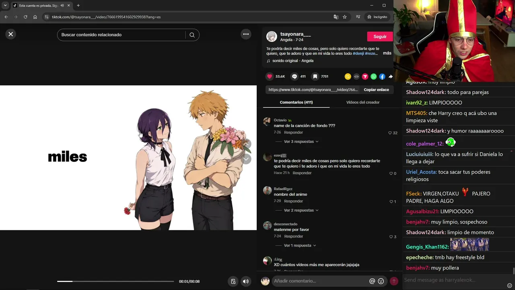The image size is (515, 290).
Task: Click the embed code icon
Action: point(356,77)
